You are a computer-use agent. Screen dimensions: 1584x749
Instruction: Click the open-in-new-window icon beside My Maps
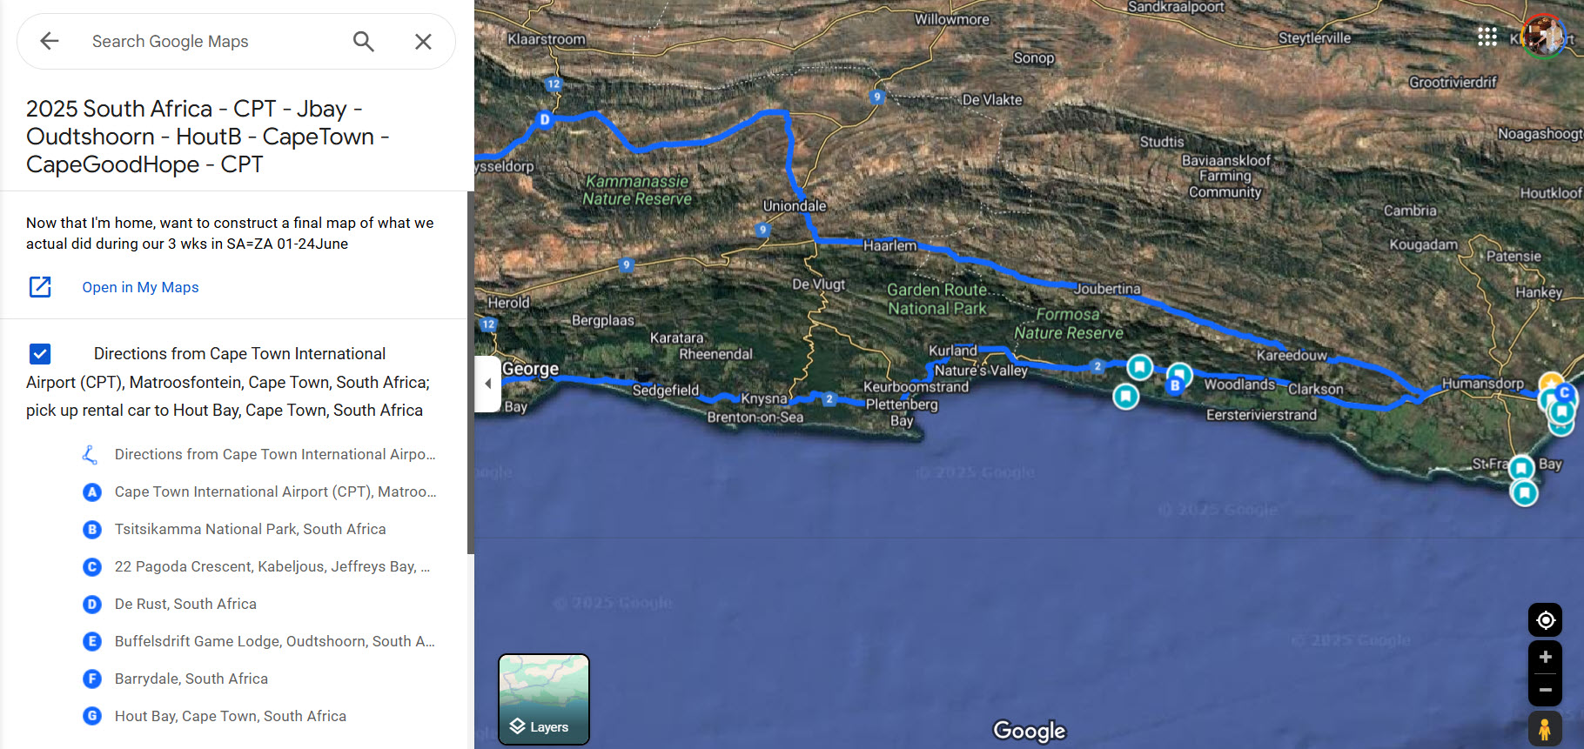point(41,287)
